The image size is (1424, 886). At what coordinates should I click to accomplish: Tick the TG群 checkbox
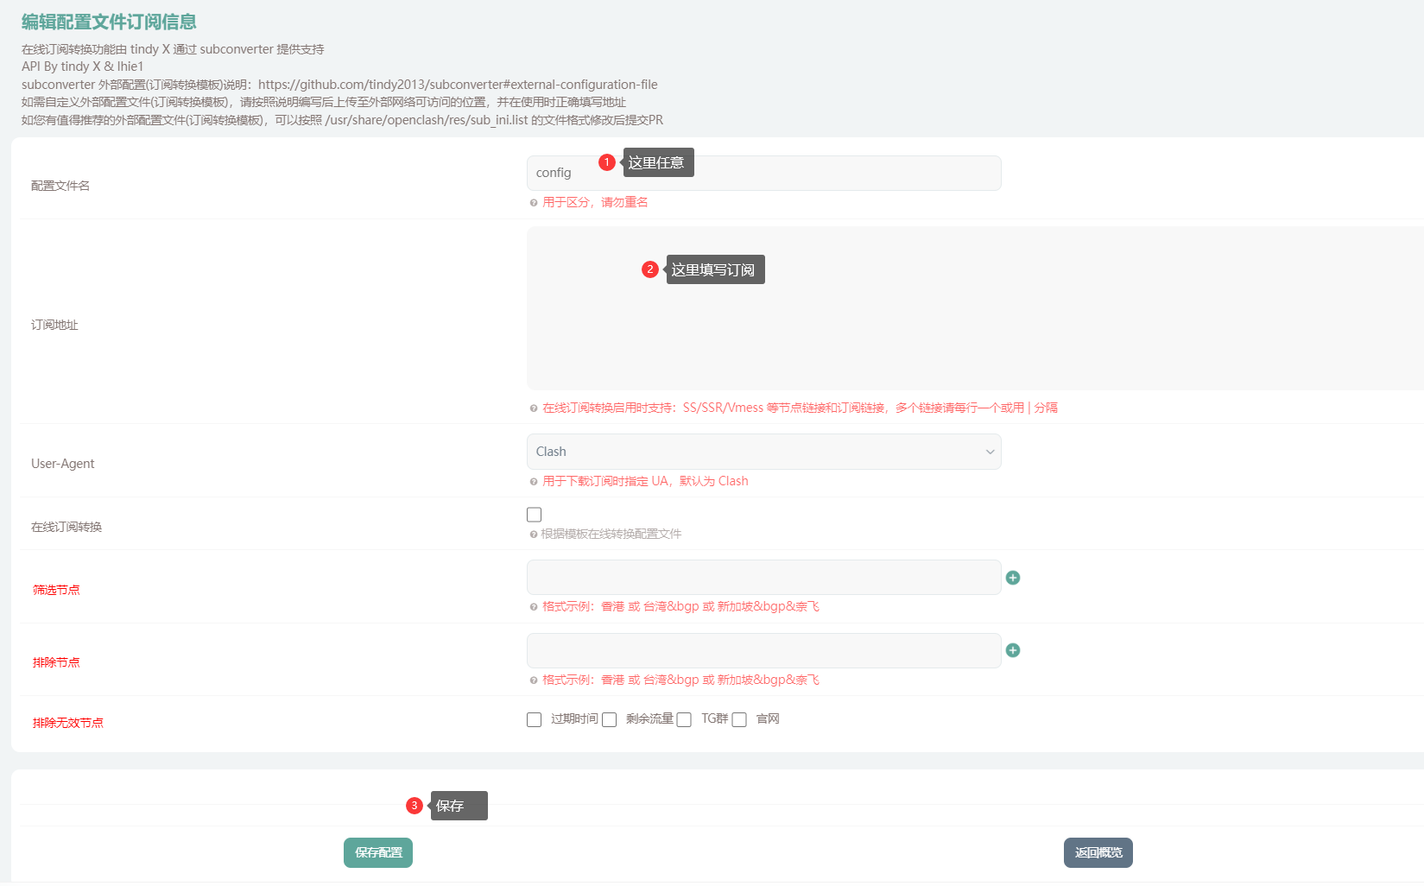pyautogui.click(x=684, y=720)
